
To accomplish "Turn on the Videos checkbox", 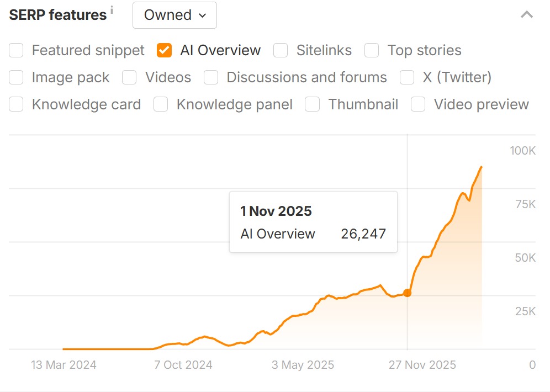I will coord(129,77).
